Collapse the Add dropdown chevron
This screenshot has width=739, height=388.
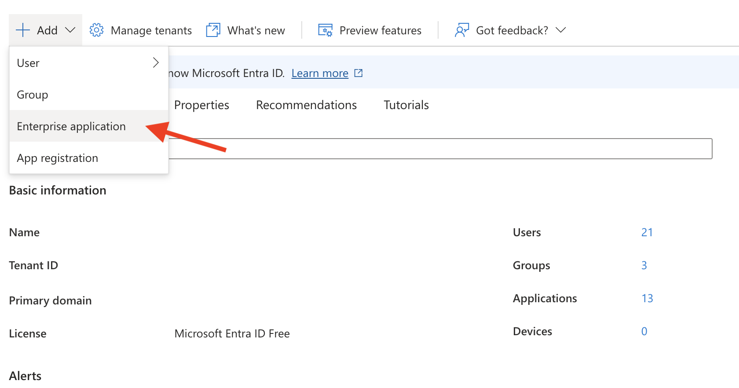[70, 30]
